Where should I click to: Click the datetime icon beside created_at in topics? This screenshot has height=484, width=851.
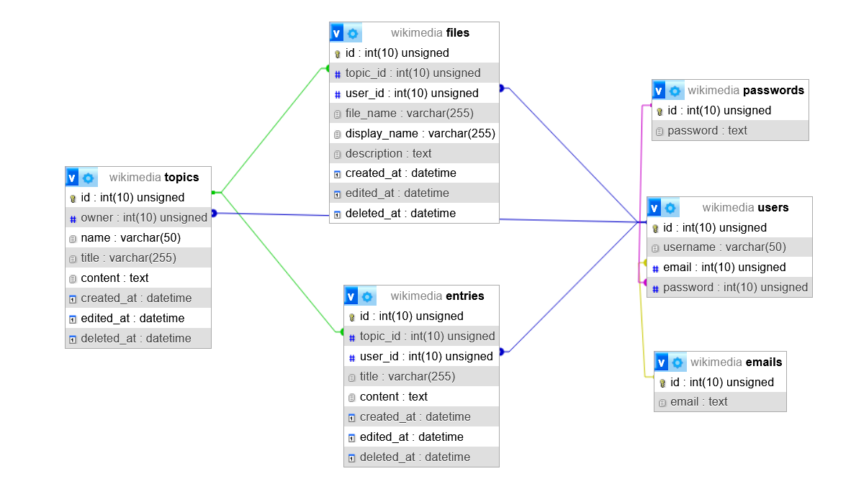coord(73,298)
